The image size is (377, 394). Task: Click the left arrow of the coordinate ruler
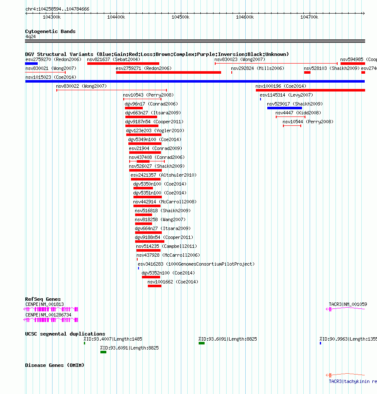27,13
